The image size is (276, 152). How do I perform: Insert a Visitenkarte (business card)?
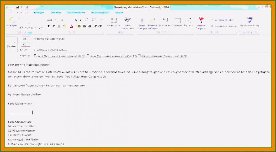pos(165,21)
